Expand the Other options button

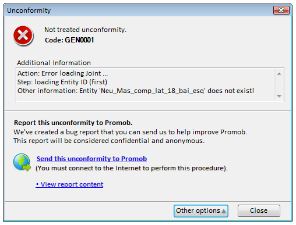point(201,211)
